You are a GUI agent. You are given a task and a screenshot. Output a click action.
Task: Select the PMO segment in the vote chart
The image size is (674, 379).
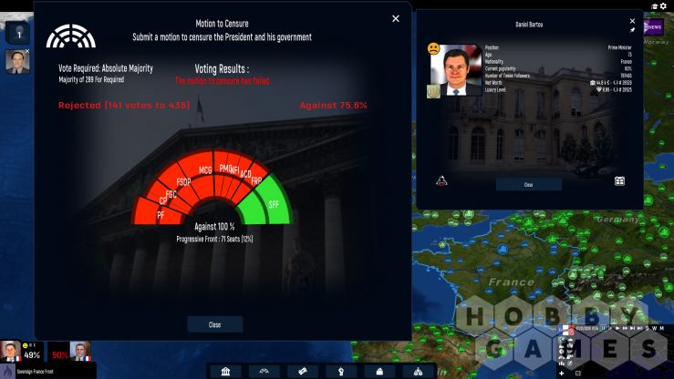click(x=223, y=169)
